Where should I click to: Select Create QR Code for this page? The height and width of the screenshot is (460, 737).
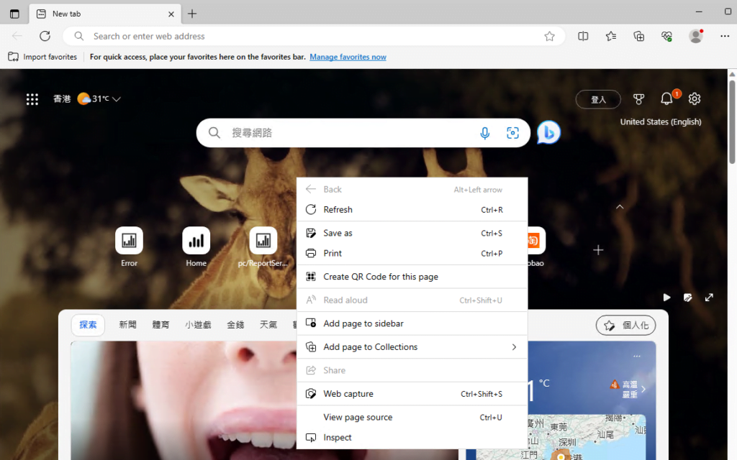point(412,277)
